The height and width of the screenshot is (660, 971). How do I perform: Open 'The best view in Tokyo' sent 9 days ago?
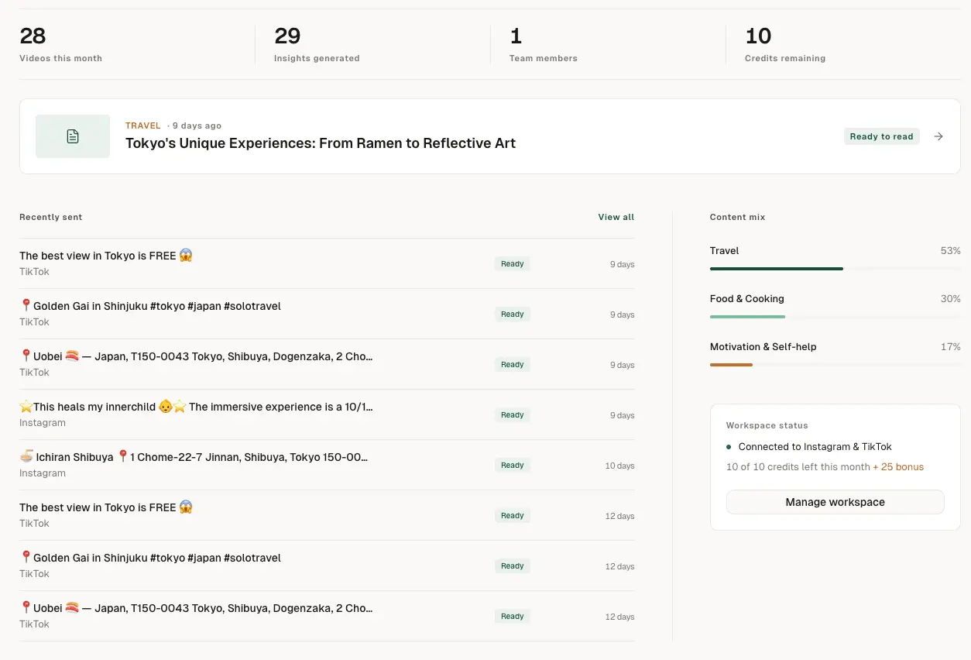click(327, 263)
